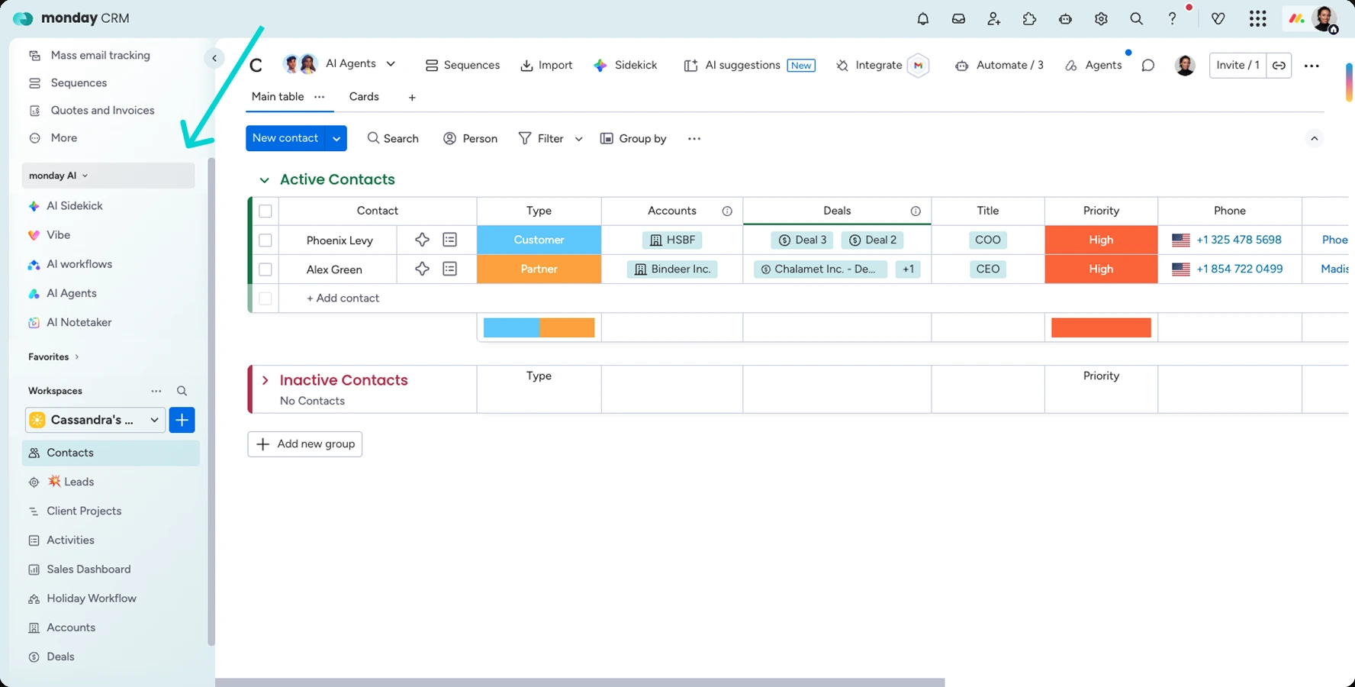Click the + Add contact input row

(343, 298)
